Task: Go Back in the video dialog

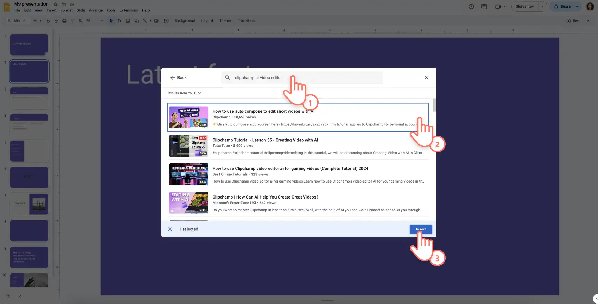Action: click(x=178, y=78)
